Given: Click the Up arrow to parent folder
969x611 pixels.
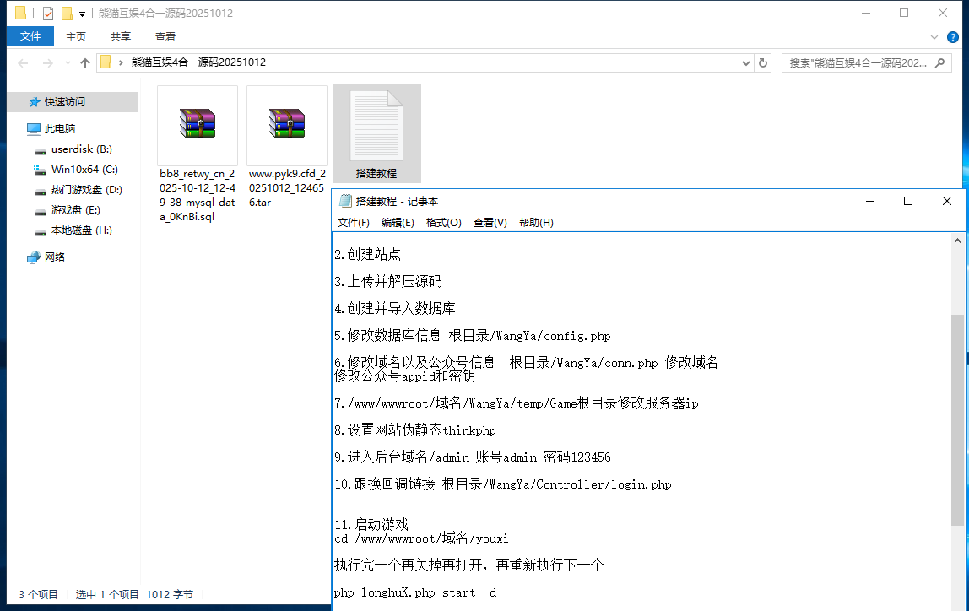Looking at the screenshot, I should click(85, 63).
